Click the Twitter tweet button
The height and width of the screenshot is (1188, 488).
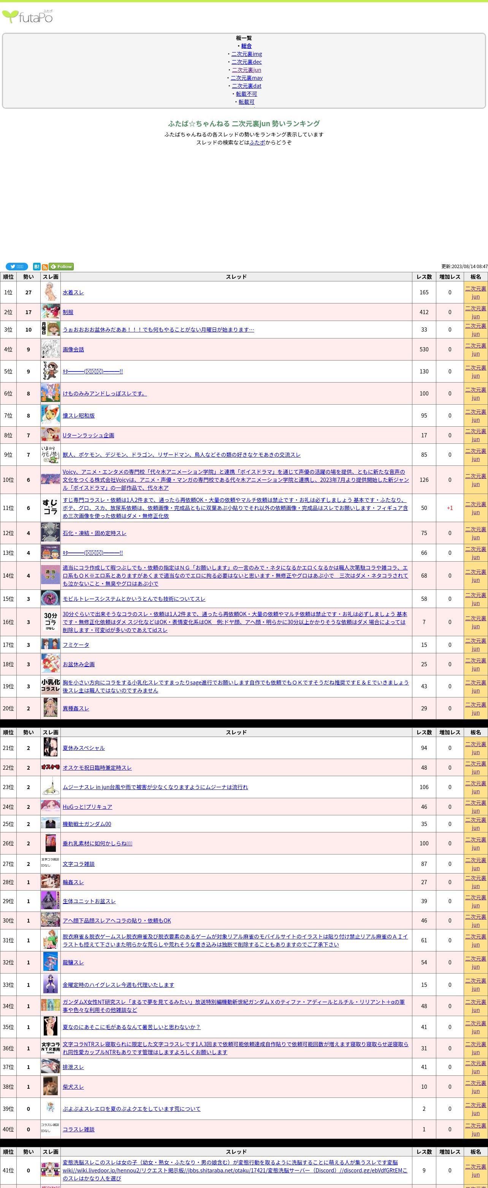point(17,267)
